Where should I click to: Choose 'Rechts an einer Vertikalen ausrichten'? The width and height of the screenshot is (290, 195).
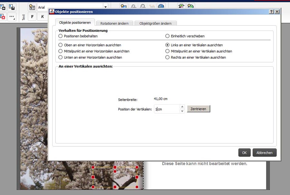167,58
